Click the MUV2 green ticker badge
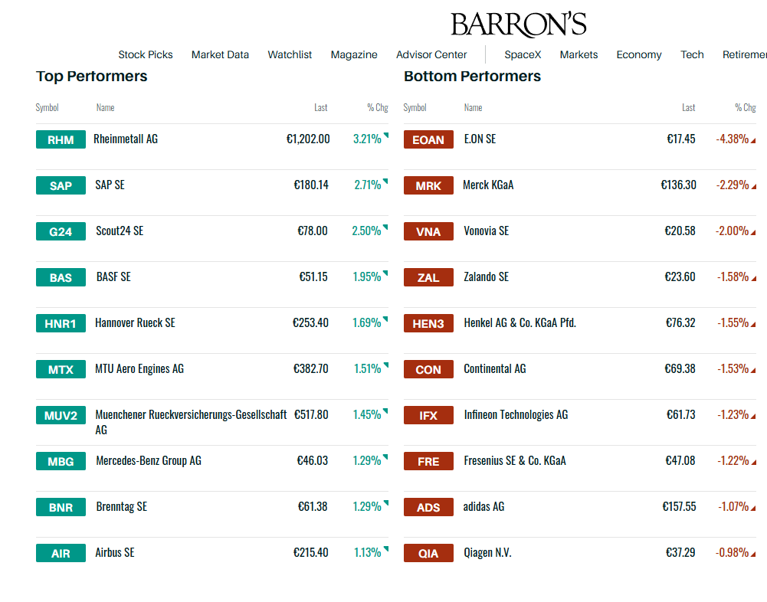Image resolution: width=767 pixels, height=602 pixels. 61,415
